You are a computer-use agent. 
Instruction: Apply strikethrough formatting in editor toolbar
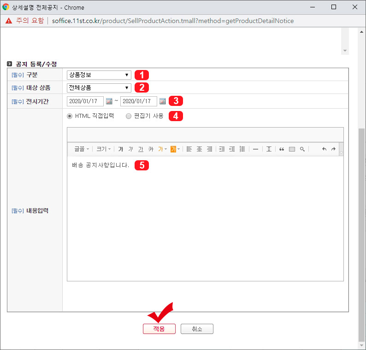(151, 149)
